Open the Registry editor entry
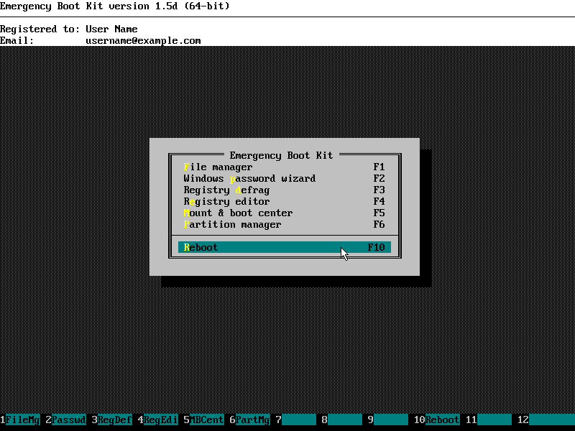The height and width of the screenshot is (431, 575). click(284, 202)
